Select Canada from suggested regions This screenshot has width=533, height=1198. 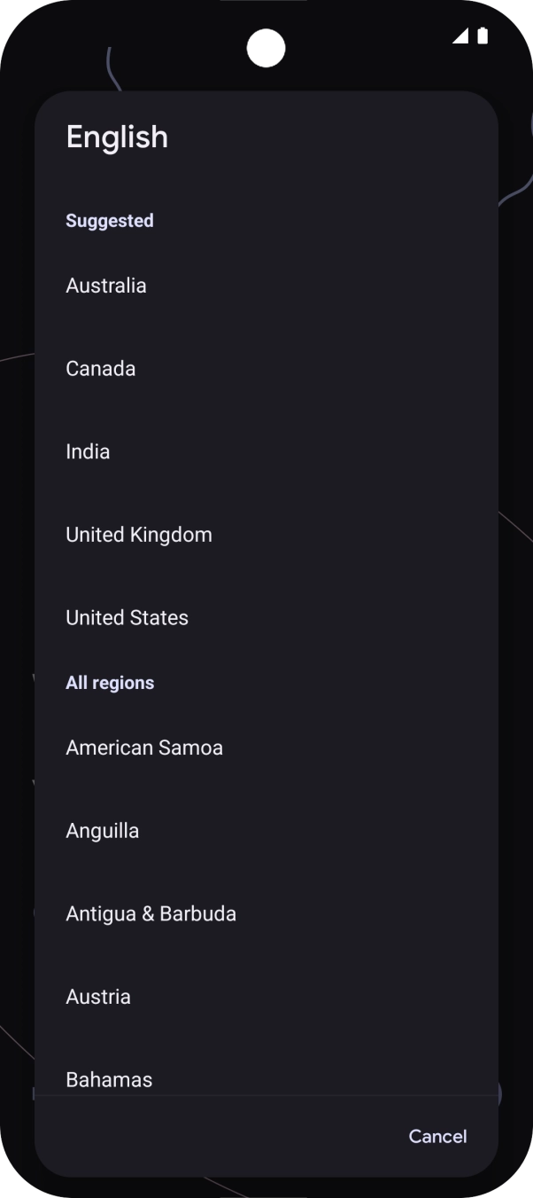point(100,368)
